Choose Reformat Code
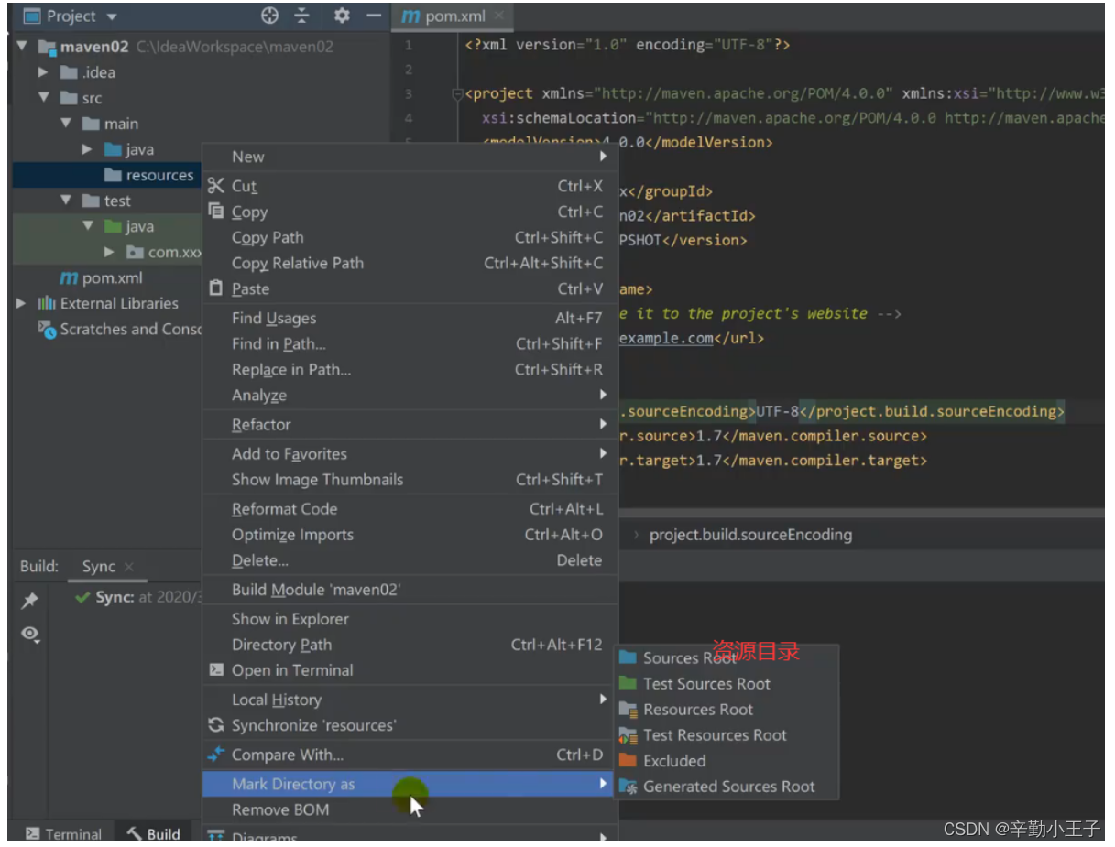 tap(410, 508)
